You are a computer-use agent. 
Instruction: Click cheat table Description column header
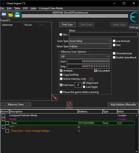(x=43, y=111)
